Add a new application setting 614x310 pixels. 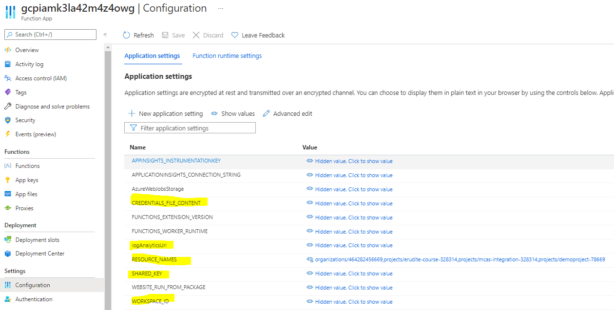(166, 113)
